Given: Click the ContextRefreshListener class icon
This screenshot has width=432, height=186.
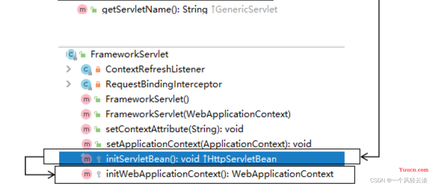Looking at the screenshot, I should coord(86,69).
